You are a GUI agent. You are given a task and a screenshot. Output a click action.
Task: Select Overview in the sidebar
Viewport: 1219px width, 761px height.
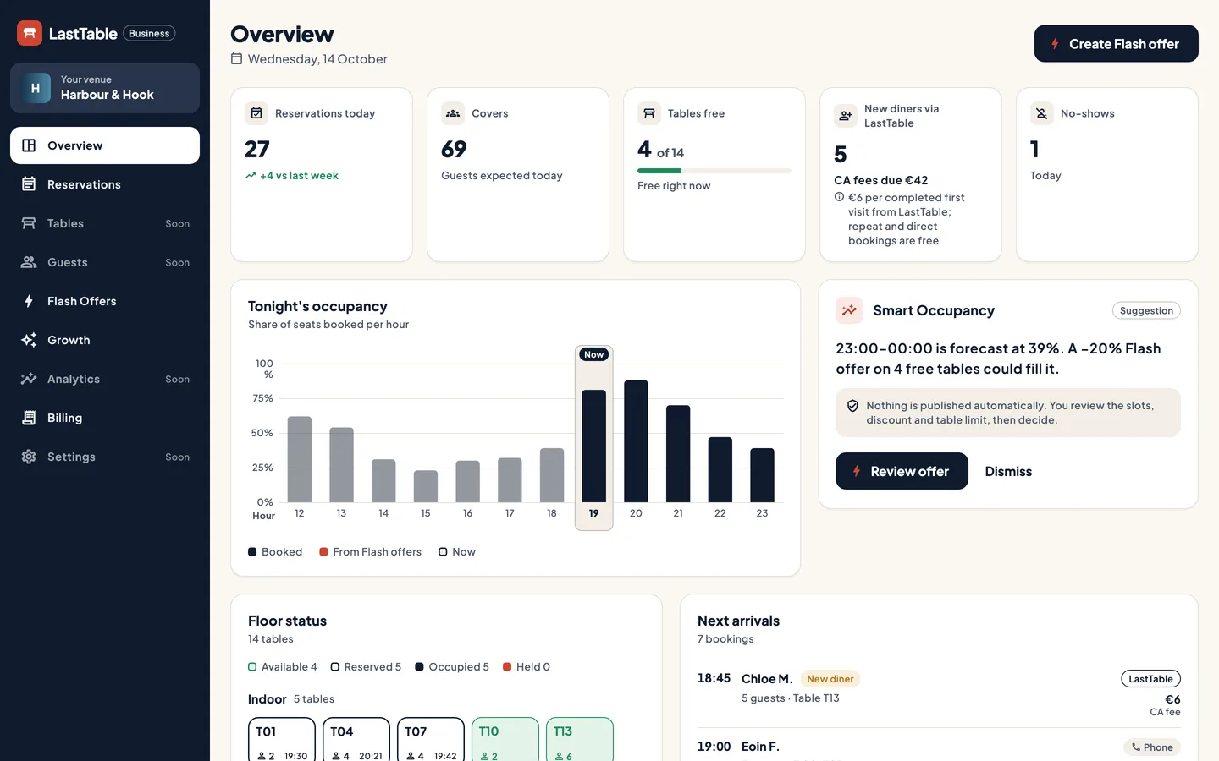(105, 145)
